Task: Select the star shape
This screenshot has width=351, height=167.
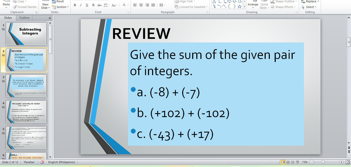Action: [239, 6]
